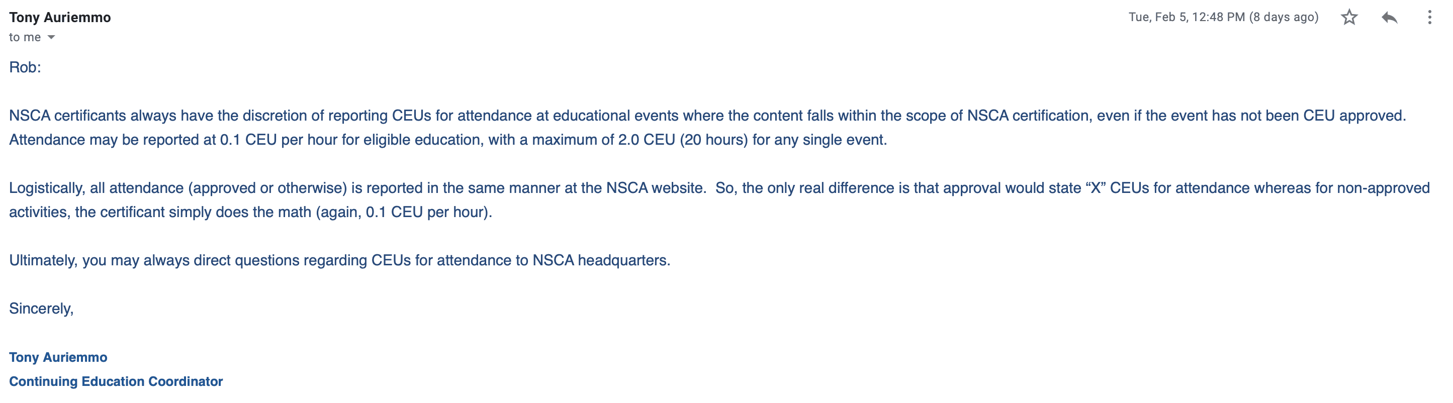1453x403 pixels.
Task: Click the "Continuing Education Coordinator" signature title
Action: point(116,381)
